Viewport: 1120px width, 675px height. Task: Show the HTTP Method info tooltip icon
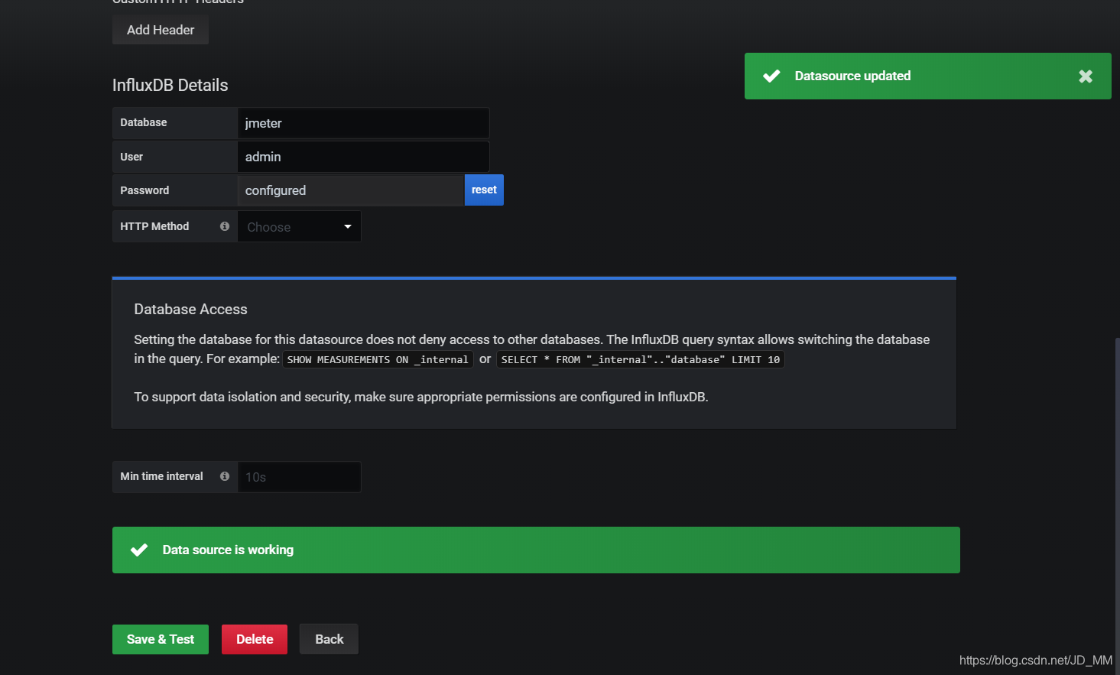pyautogui.click(x=225, y=226)
